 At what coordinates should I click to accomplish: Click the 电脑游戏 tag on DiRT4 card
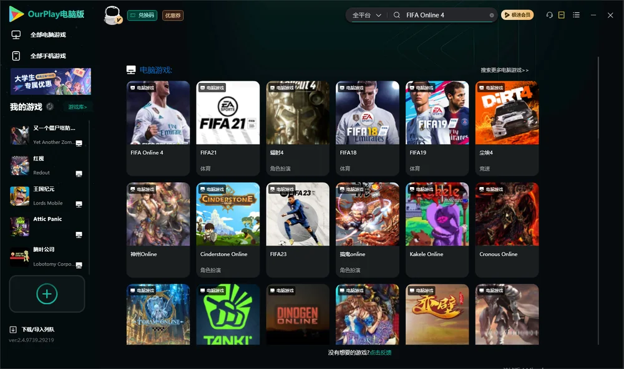[491, 88]
